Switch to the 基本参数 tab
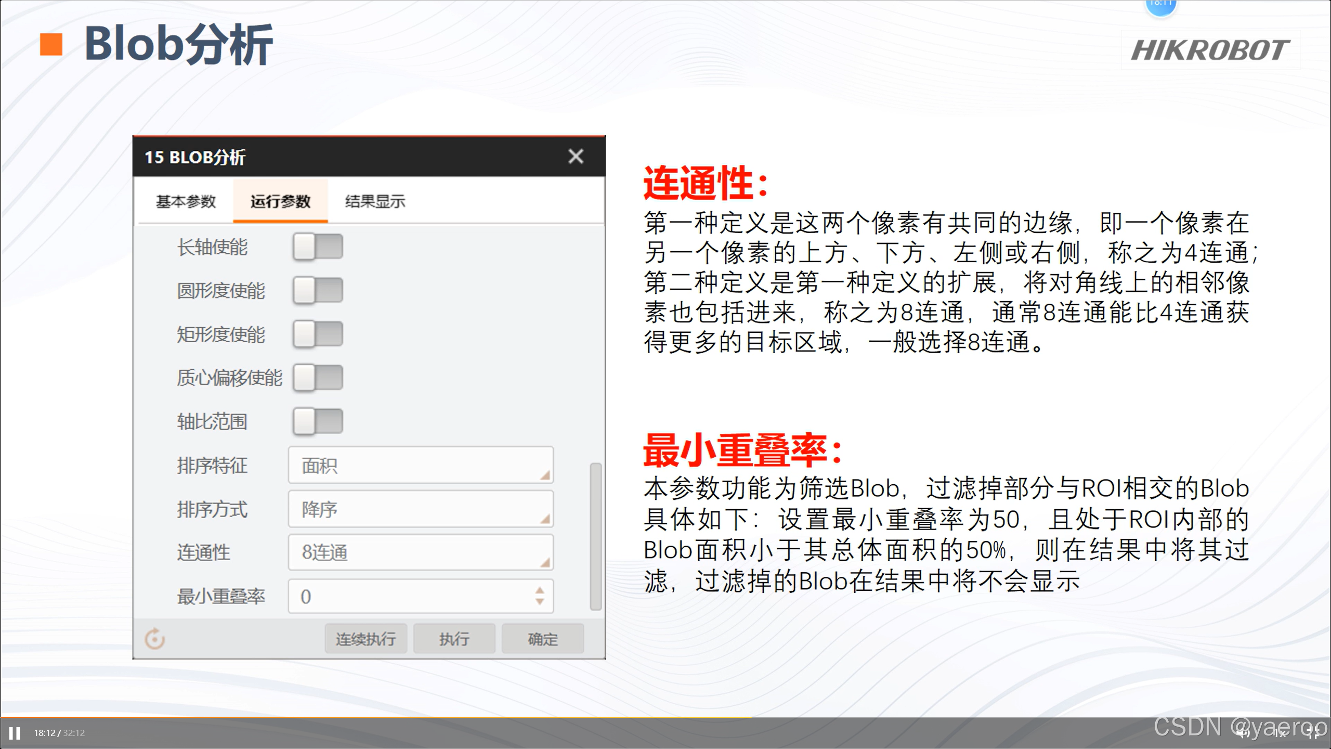 186,201
